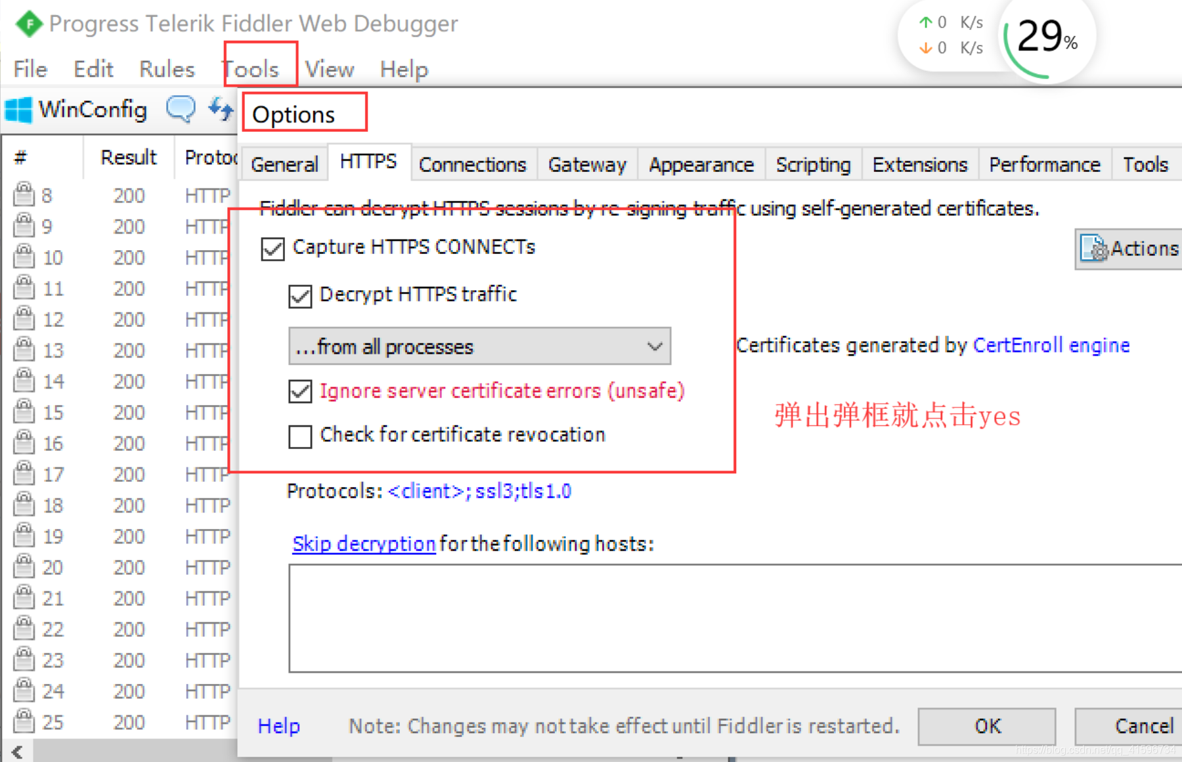Click the lock icon on session 11
1182x762 pixels.
pyautogui.click(x=24, y=287)
